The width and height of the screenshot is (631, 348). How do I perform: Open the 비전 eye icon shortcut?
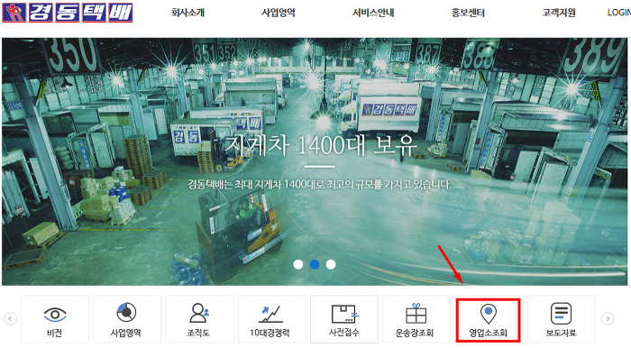[x=55, y=319]
